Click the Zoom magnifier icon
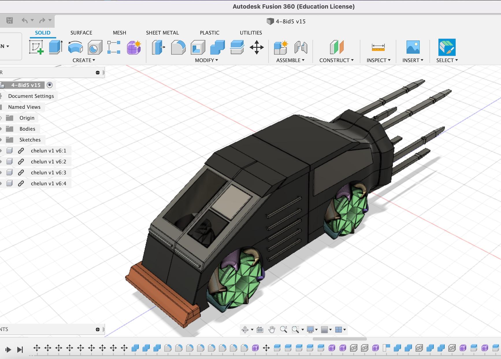 pyautogui.click(x=283, y=330)
